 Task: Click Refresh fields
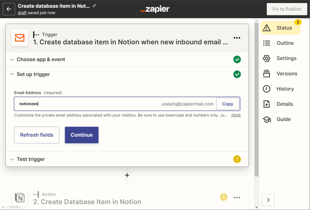[36, 135]
